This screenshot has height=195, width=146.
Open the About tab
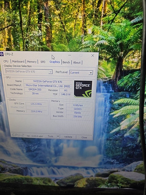pyautogui.click(x=77, y=62)
